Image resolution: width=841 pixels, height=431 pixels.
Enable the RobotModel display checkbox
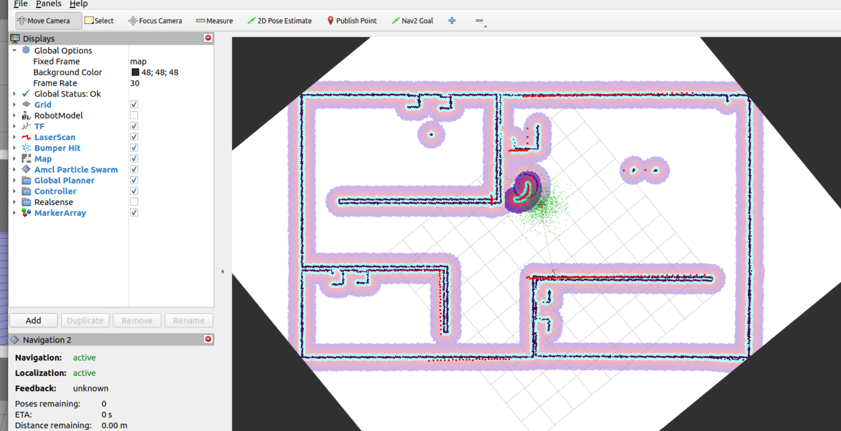(134, 115)
